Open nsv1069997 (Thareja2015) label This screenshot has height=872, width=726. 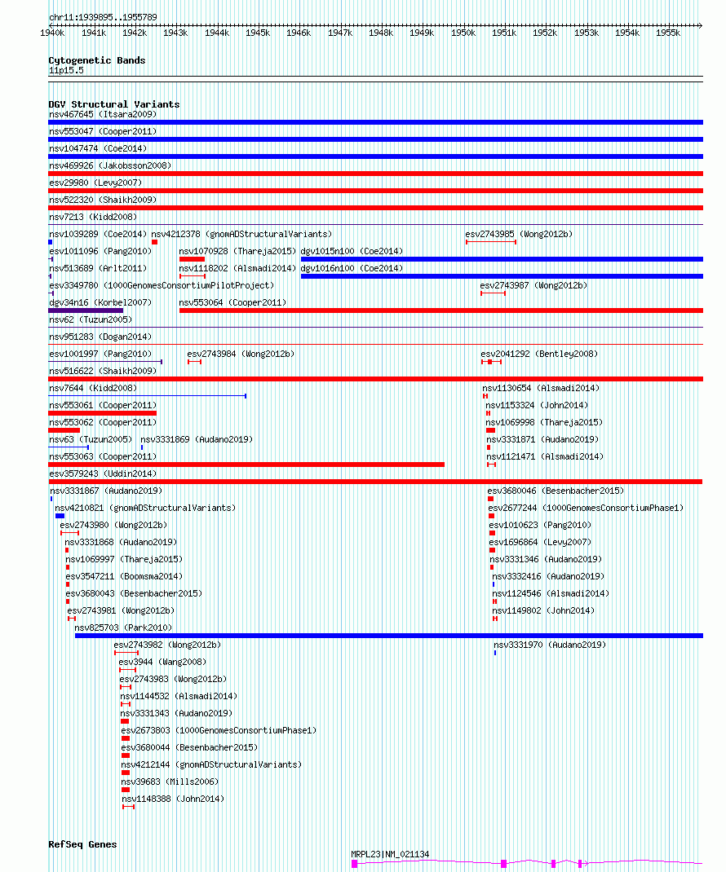(124, 559)
